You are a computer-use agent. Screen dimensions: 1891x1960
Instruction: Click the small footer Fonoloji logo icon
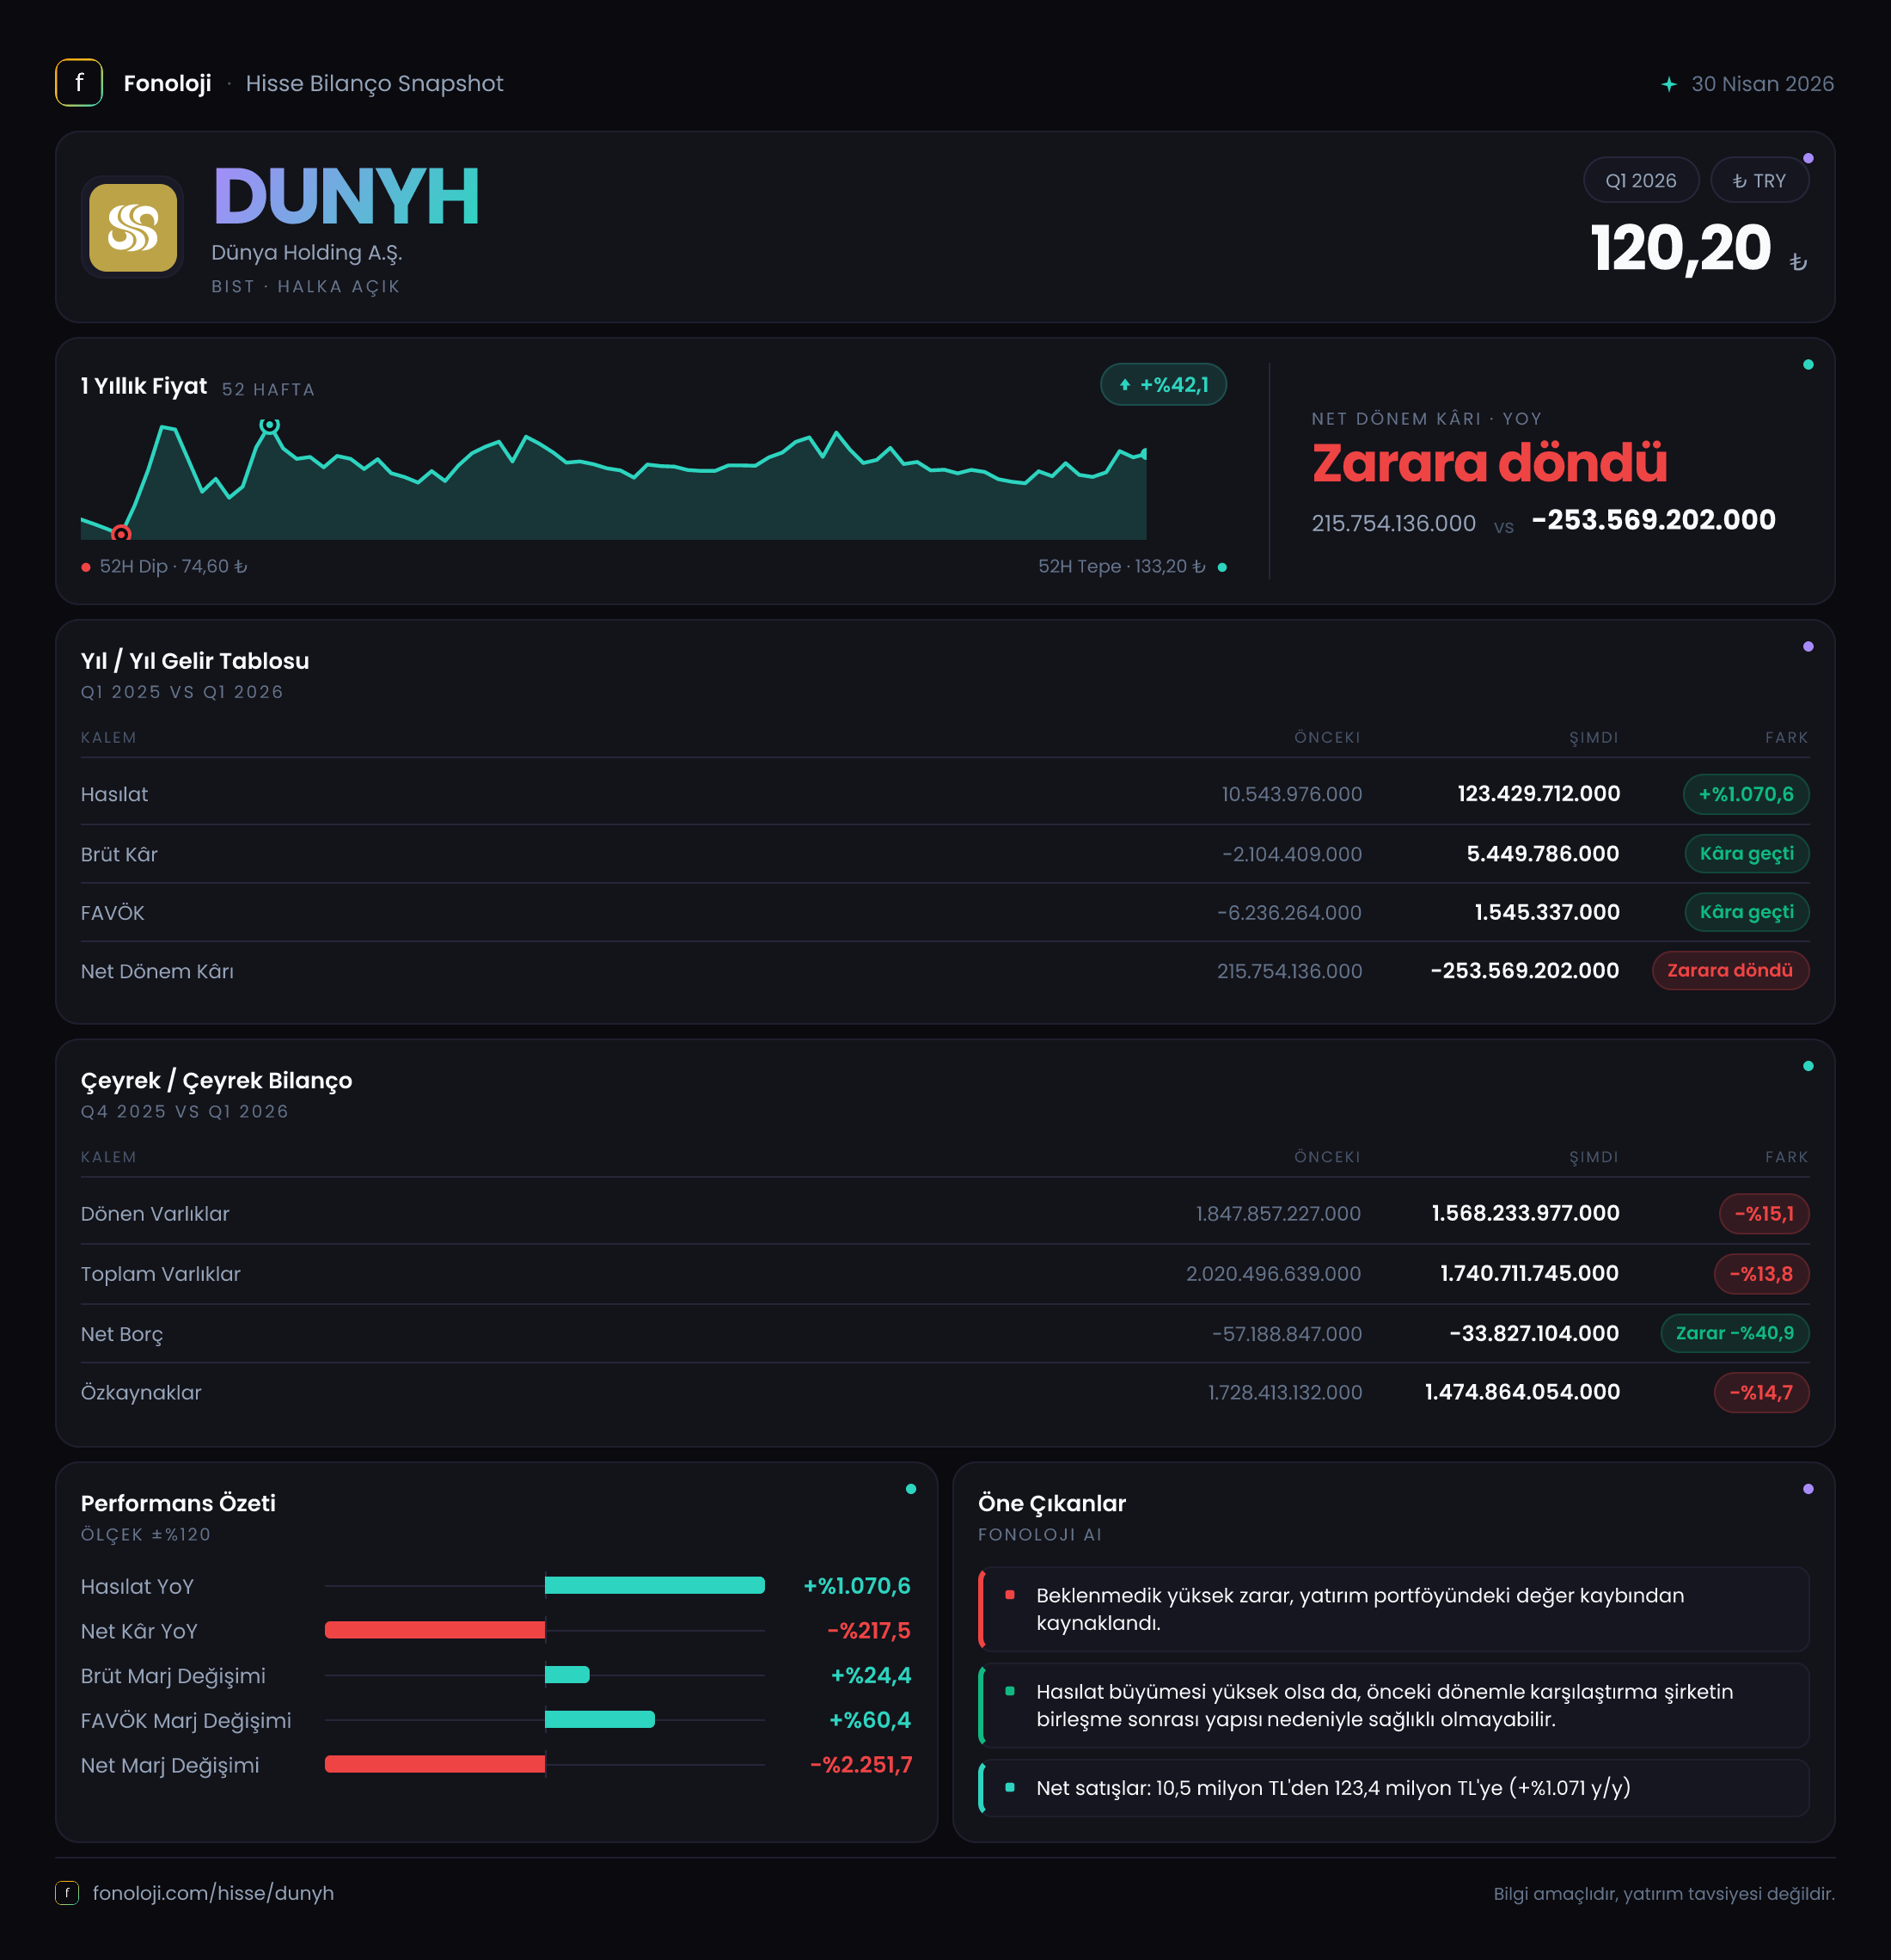click(x=67, y=1892)
